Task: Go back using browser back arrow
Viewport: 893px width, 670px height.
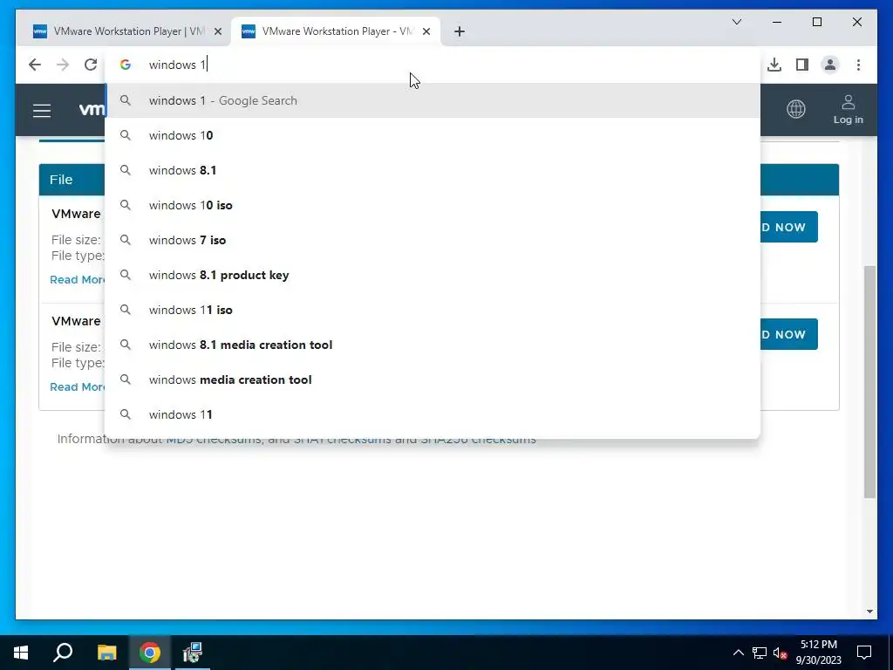Action: pyautogui.click(x=35, y=65)
